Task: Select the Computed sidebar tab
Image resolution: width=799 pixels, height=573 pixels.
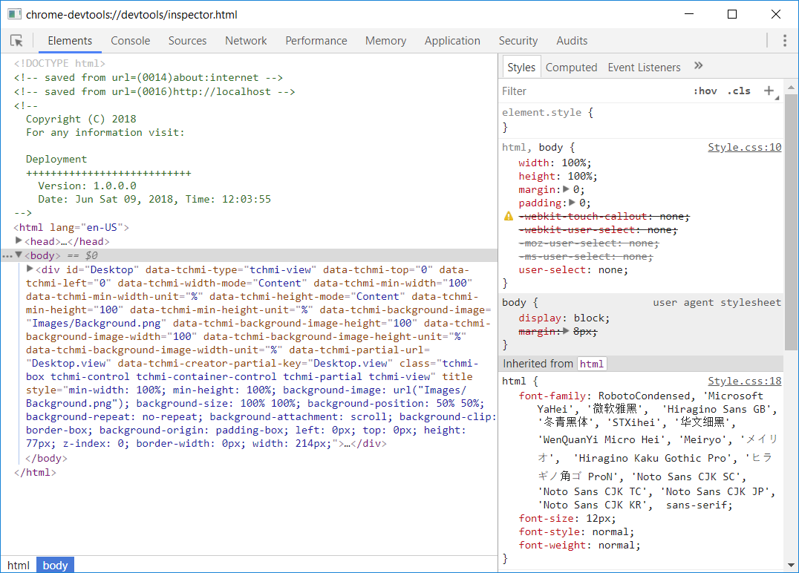Action: (x=571, y=68)
